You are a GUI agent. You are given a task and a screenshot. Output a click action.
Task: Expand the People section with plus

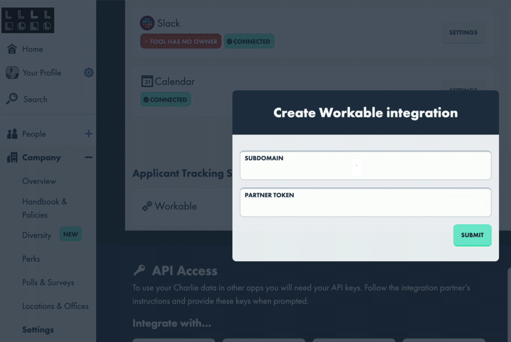click(88, 134)
